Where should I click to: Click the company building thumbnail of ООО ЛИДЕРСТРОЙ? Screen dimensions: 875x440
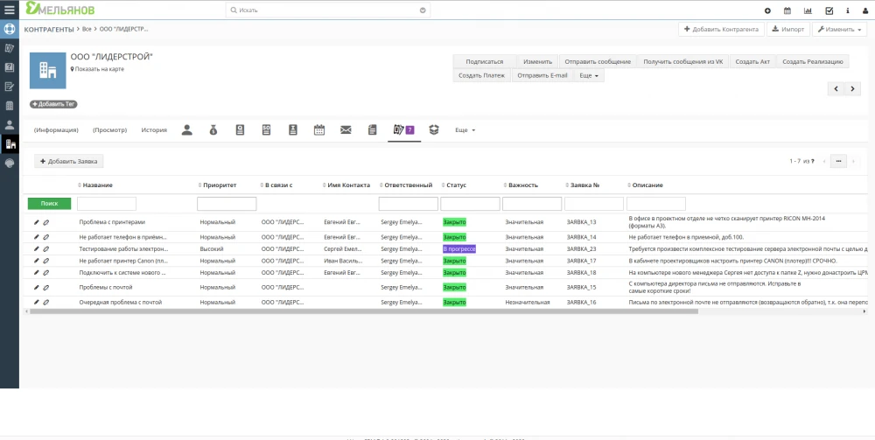(47, 70)
